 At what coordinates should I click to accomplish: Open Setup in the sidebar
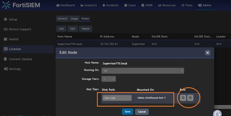11,19
